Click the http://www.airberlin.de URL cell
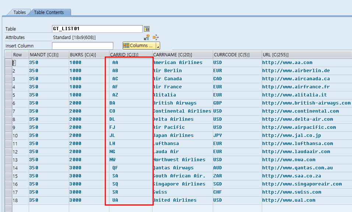The width and height of the screenshot is (352, 212). pyautogui.click(x=307, y=71)
